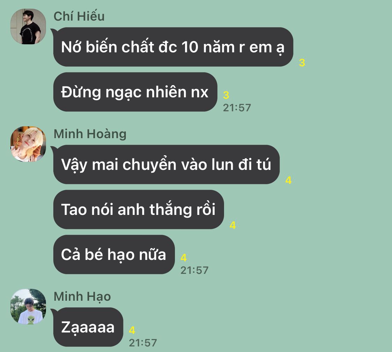
Task: Tap the 21:57 timestamp under 'Đừng ngạc nhiên nx'
Action: point(237,108)
